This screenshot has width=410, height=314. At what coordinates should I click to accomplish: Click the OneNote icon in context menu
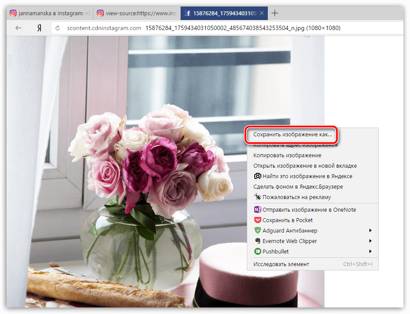point(257,209)
